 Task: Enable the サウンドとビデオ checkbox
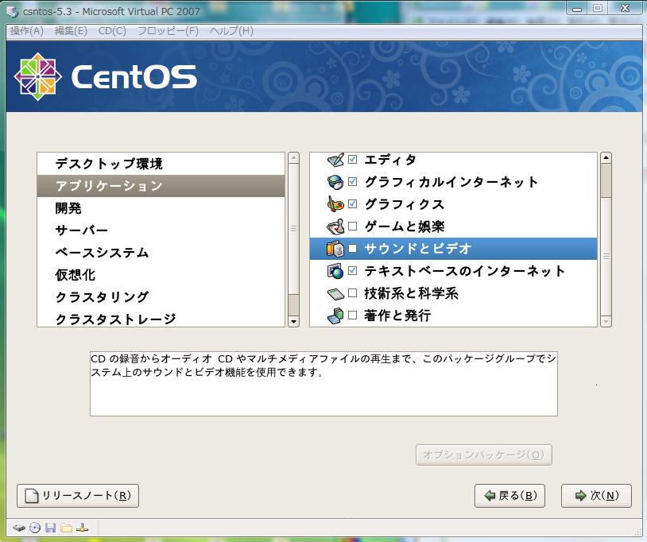353,249
